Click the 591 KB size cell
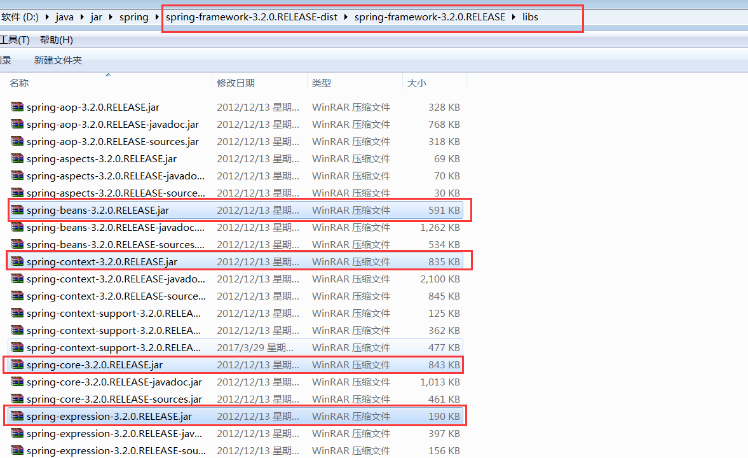The height and width of the screenshot is (458, 748). click(x=444, y=210)
